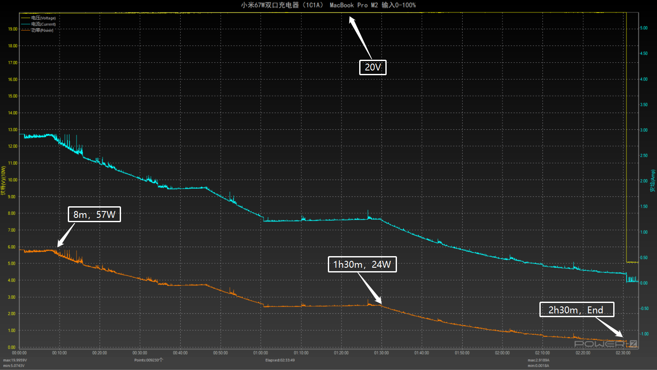
Task: Click the max:2.9189A current readout
Action: [x=539, y=360]
